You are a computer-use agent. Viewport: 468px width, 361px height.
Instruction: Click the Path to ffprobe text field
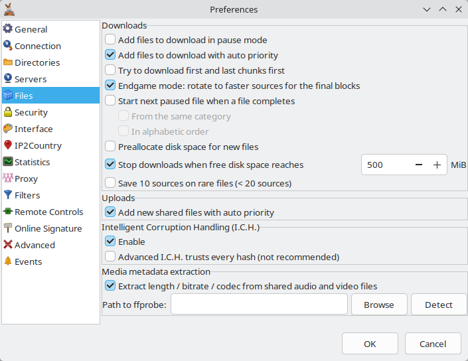coord(259,305)
